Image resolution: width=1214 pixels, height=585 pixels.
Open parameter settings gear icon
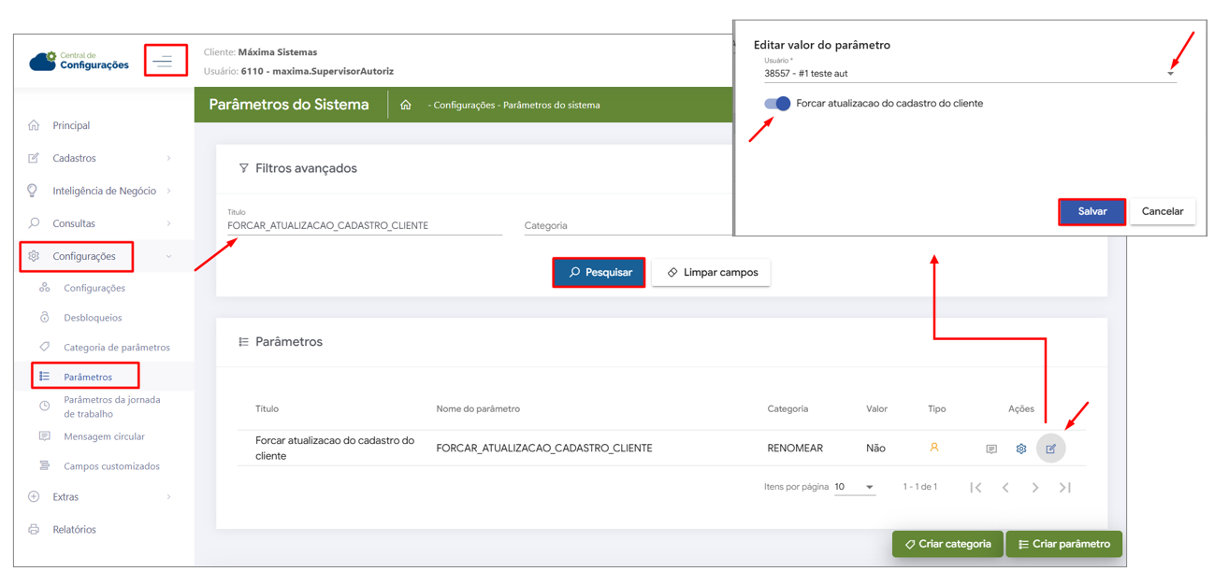point(1021,449)
